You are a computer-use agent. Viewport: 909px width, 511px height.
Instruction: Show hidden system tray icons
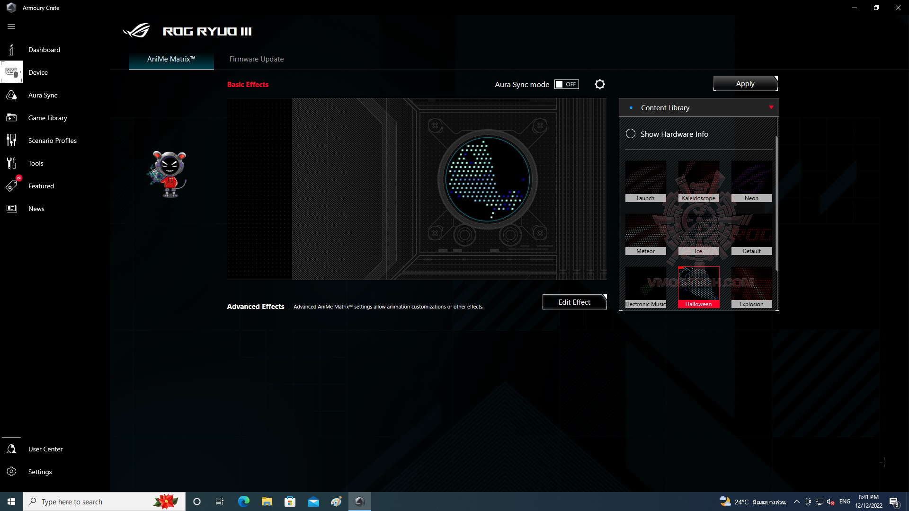click(796, 502)
